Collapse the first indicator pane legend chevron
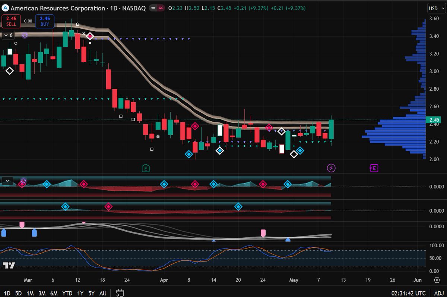This screenshot has width=447, height=297. pyautogui.click(x=7, y=181)
